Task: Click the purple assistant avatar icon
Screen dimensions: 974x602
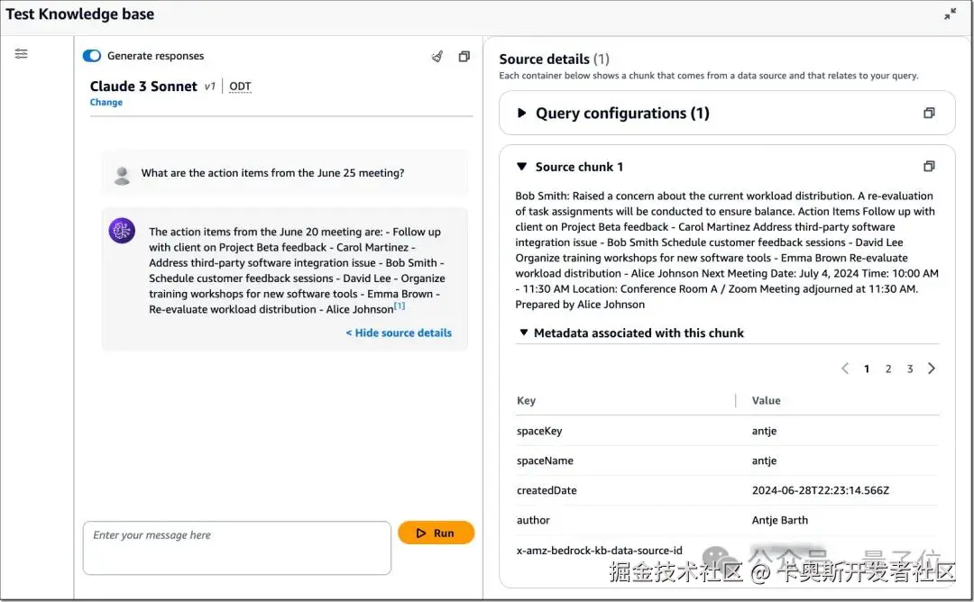Action: (122, 231)
